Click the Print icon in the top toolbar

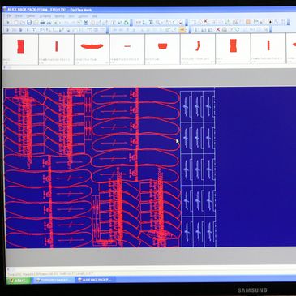pyautogui.click(x=42, y=23)
